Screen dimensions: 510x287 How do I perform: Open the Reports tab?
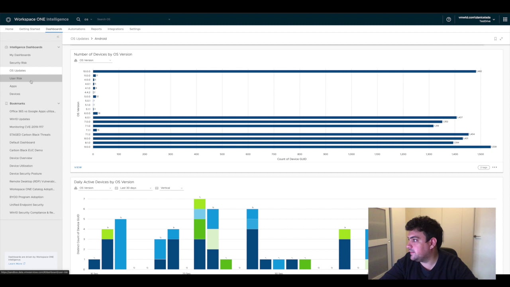[x=96, y=29]
